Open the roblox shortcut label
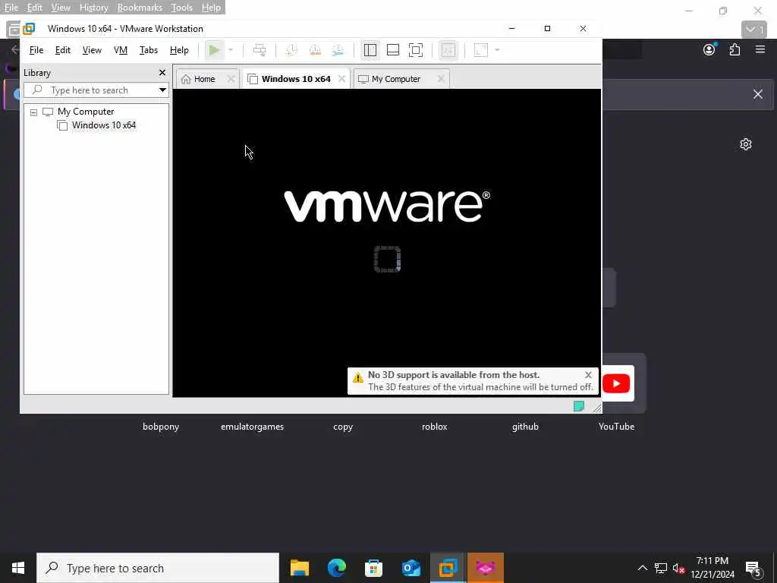The image size is (777, 583). [x=435, y=427]
